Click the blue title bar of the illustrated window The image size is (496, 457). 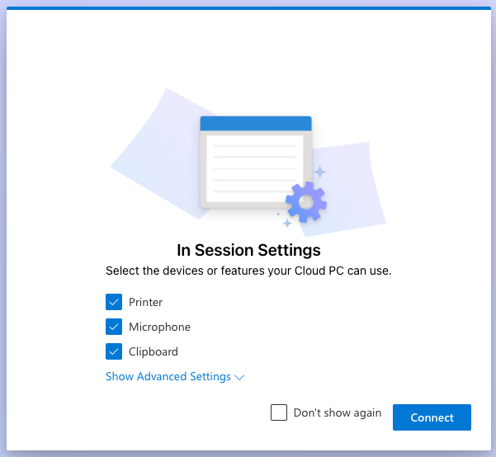(256, 124)
